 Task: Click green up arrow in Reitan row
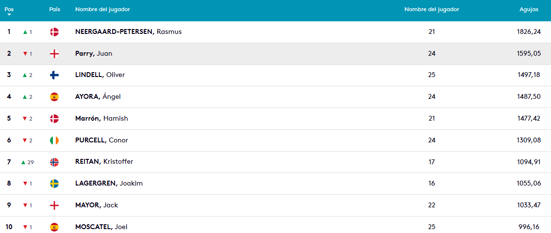[23, 162]
